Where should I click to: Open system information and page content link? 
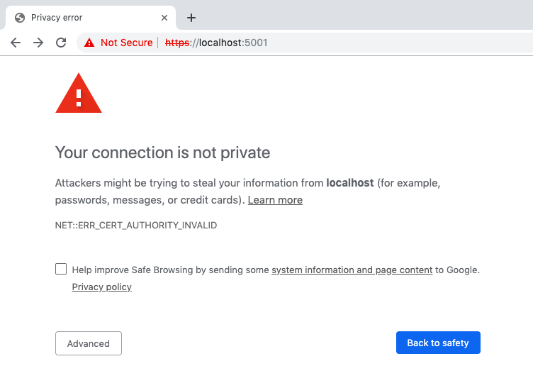pyautogui.click(x=352, y=270)
